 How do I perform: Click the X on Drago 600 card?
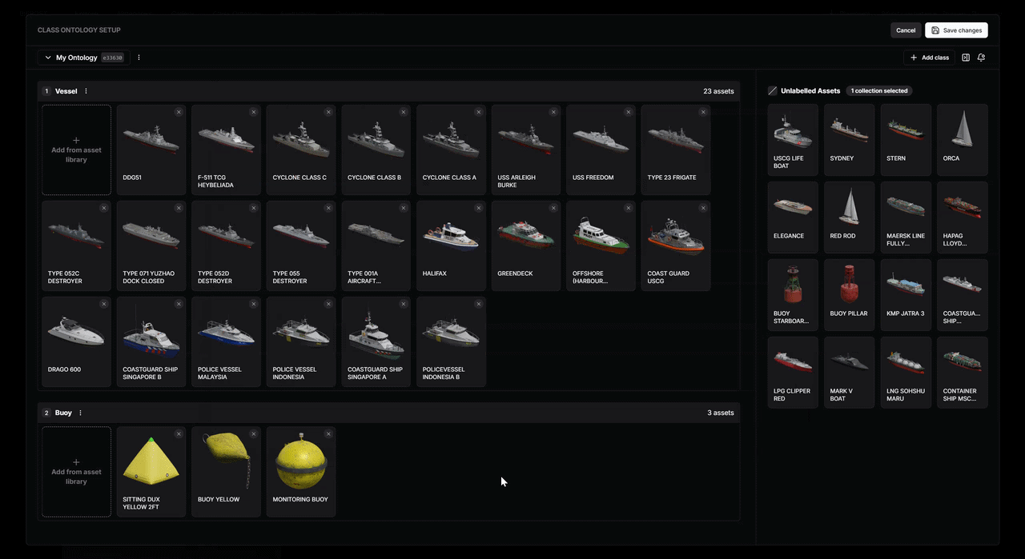tap(103, 304)
